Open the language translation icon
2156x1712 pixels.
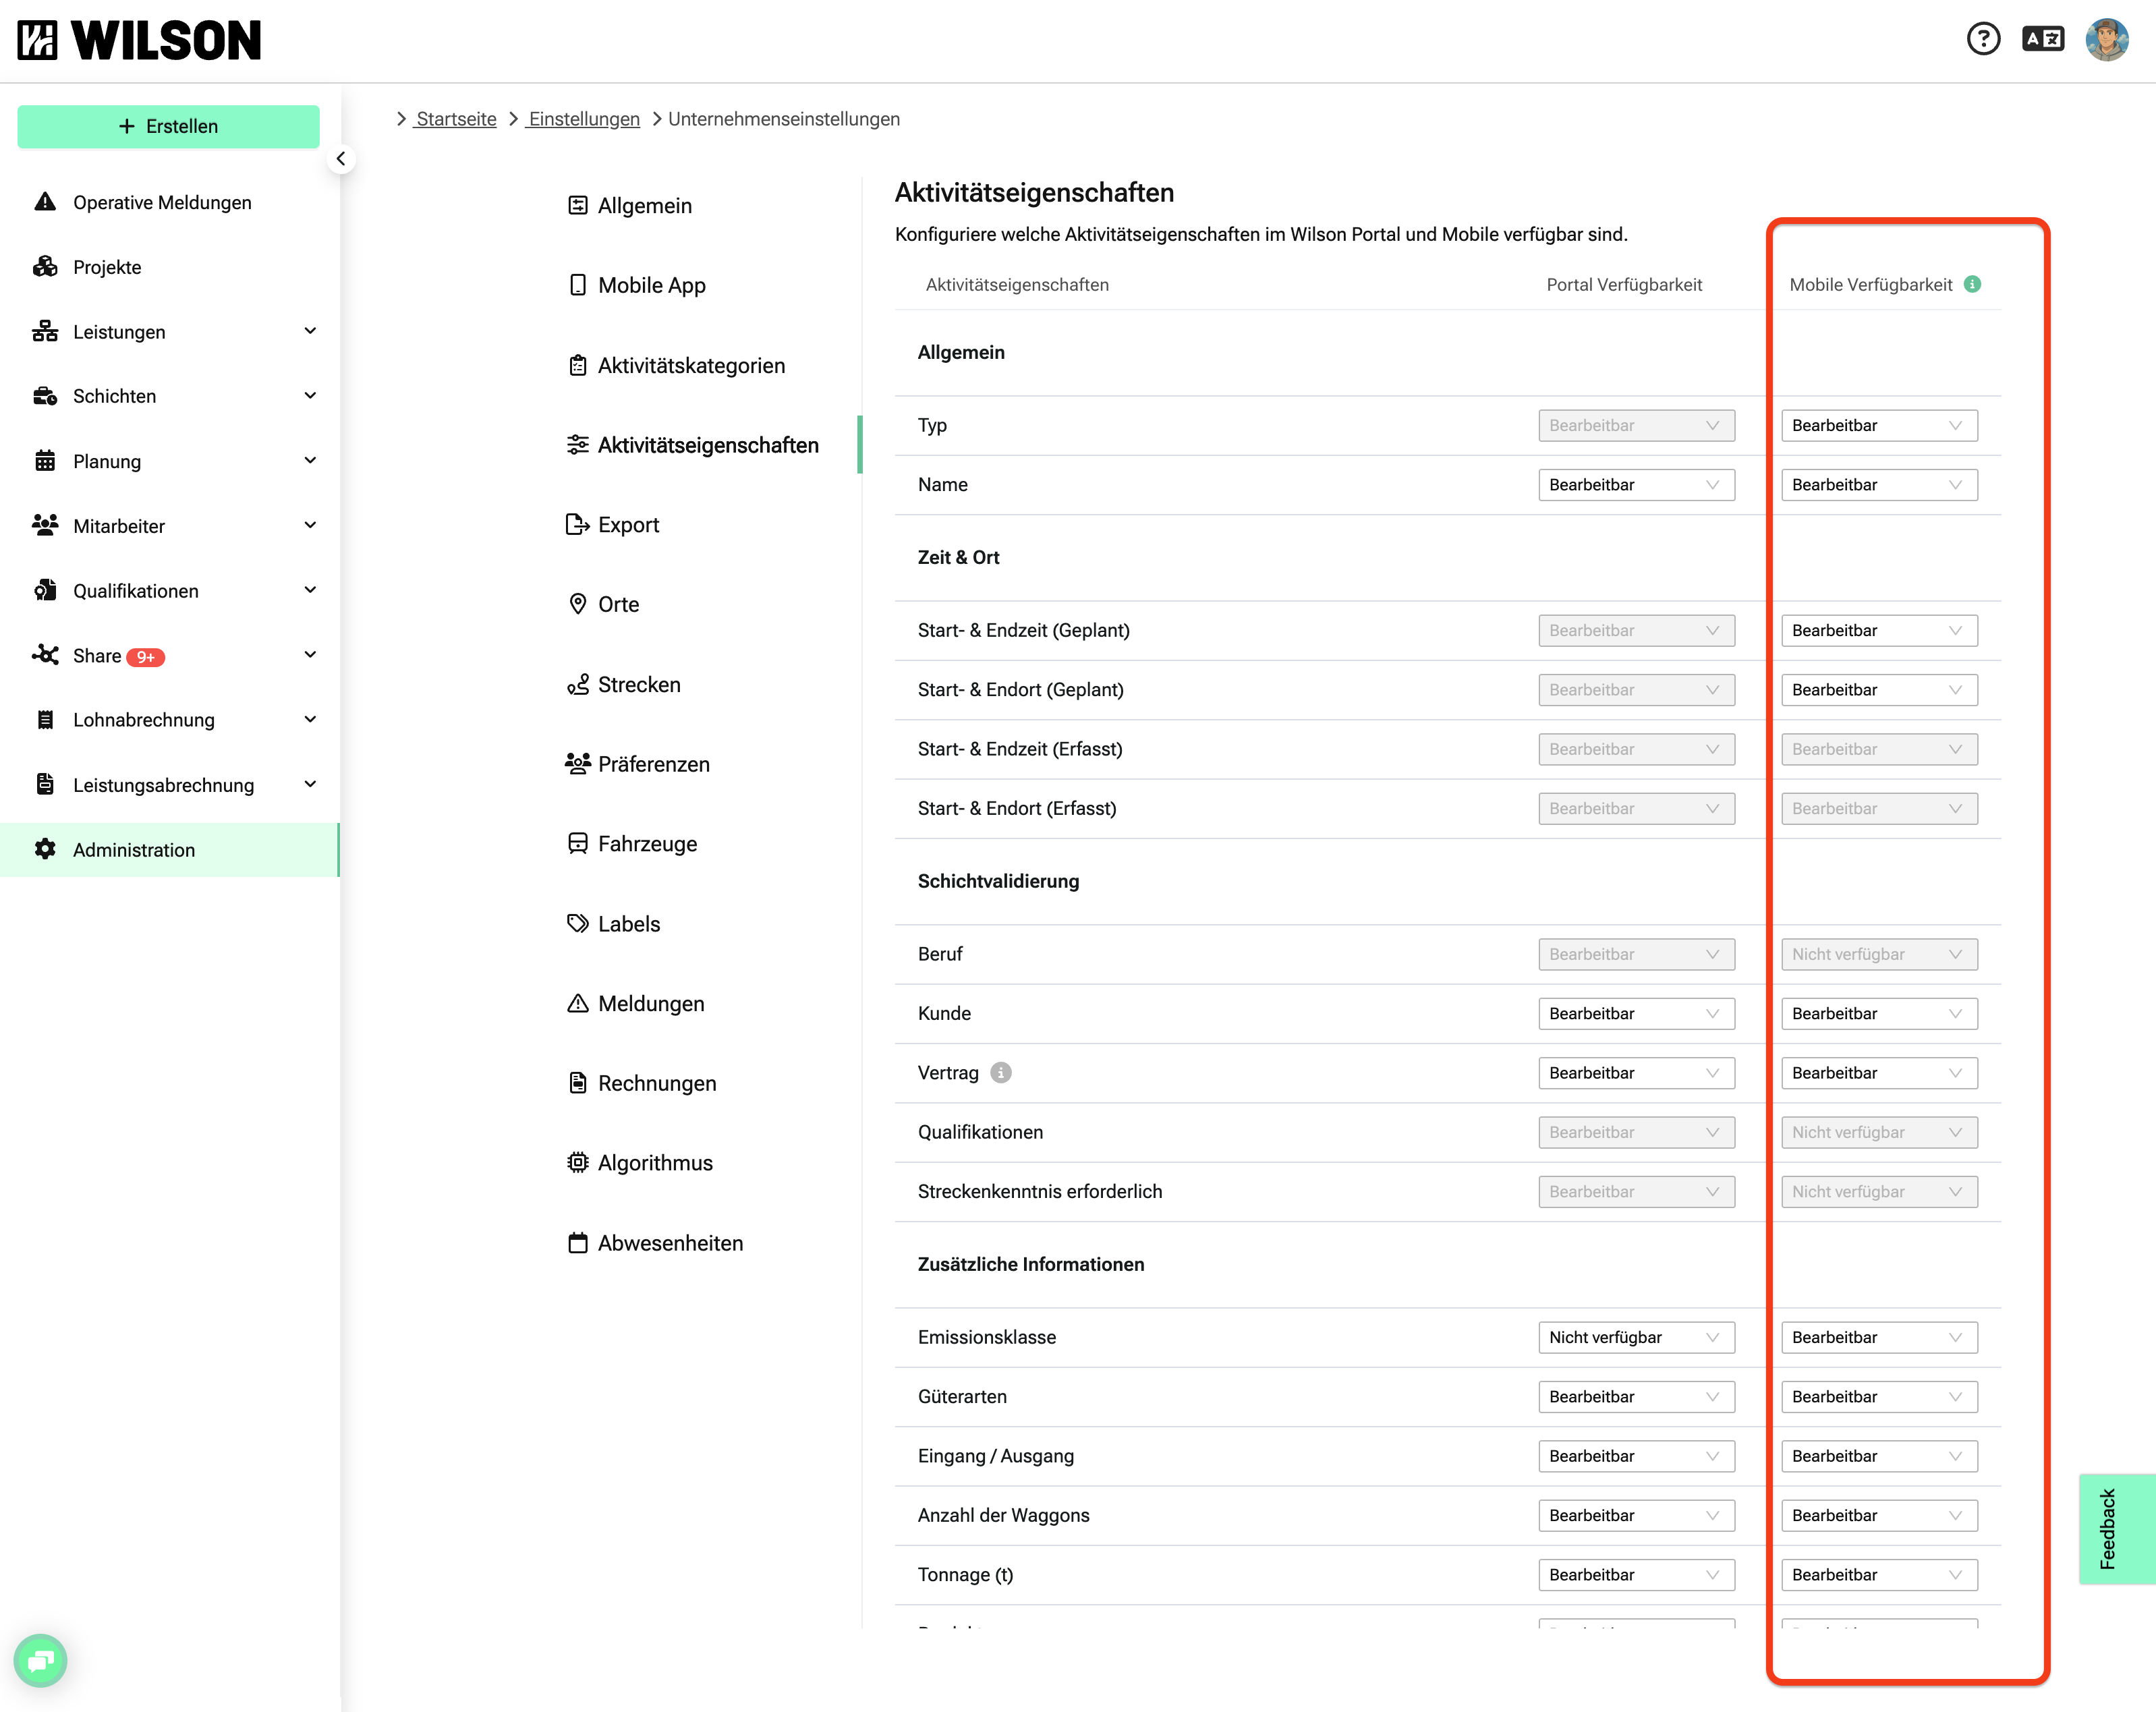click(x=2043, y=39)
